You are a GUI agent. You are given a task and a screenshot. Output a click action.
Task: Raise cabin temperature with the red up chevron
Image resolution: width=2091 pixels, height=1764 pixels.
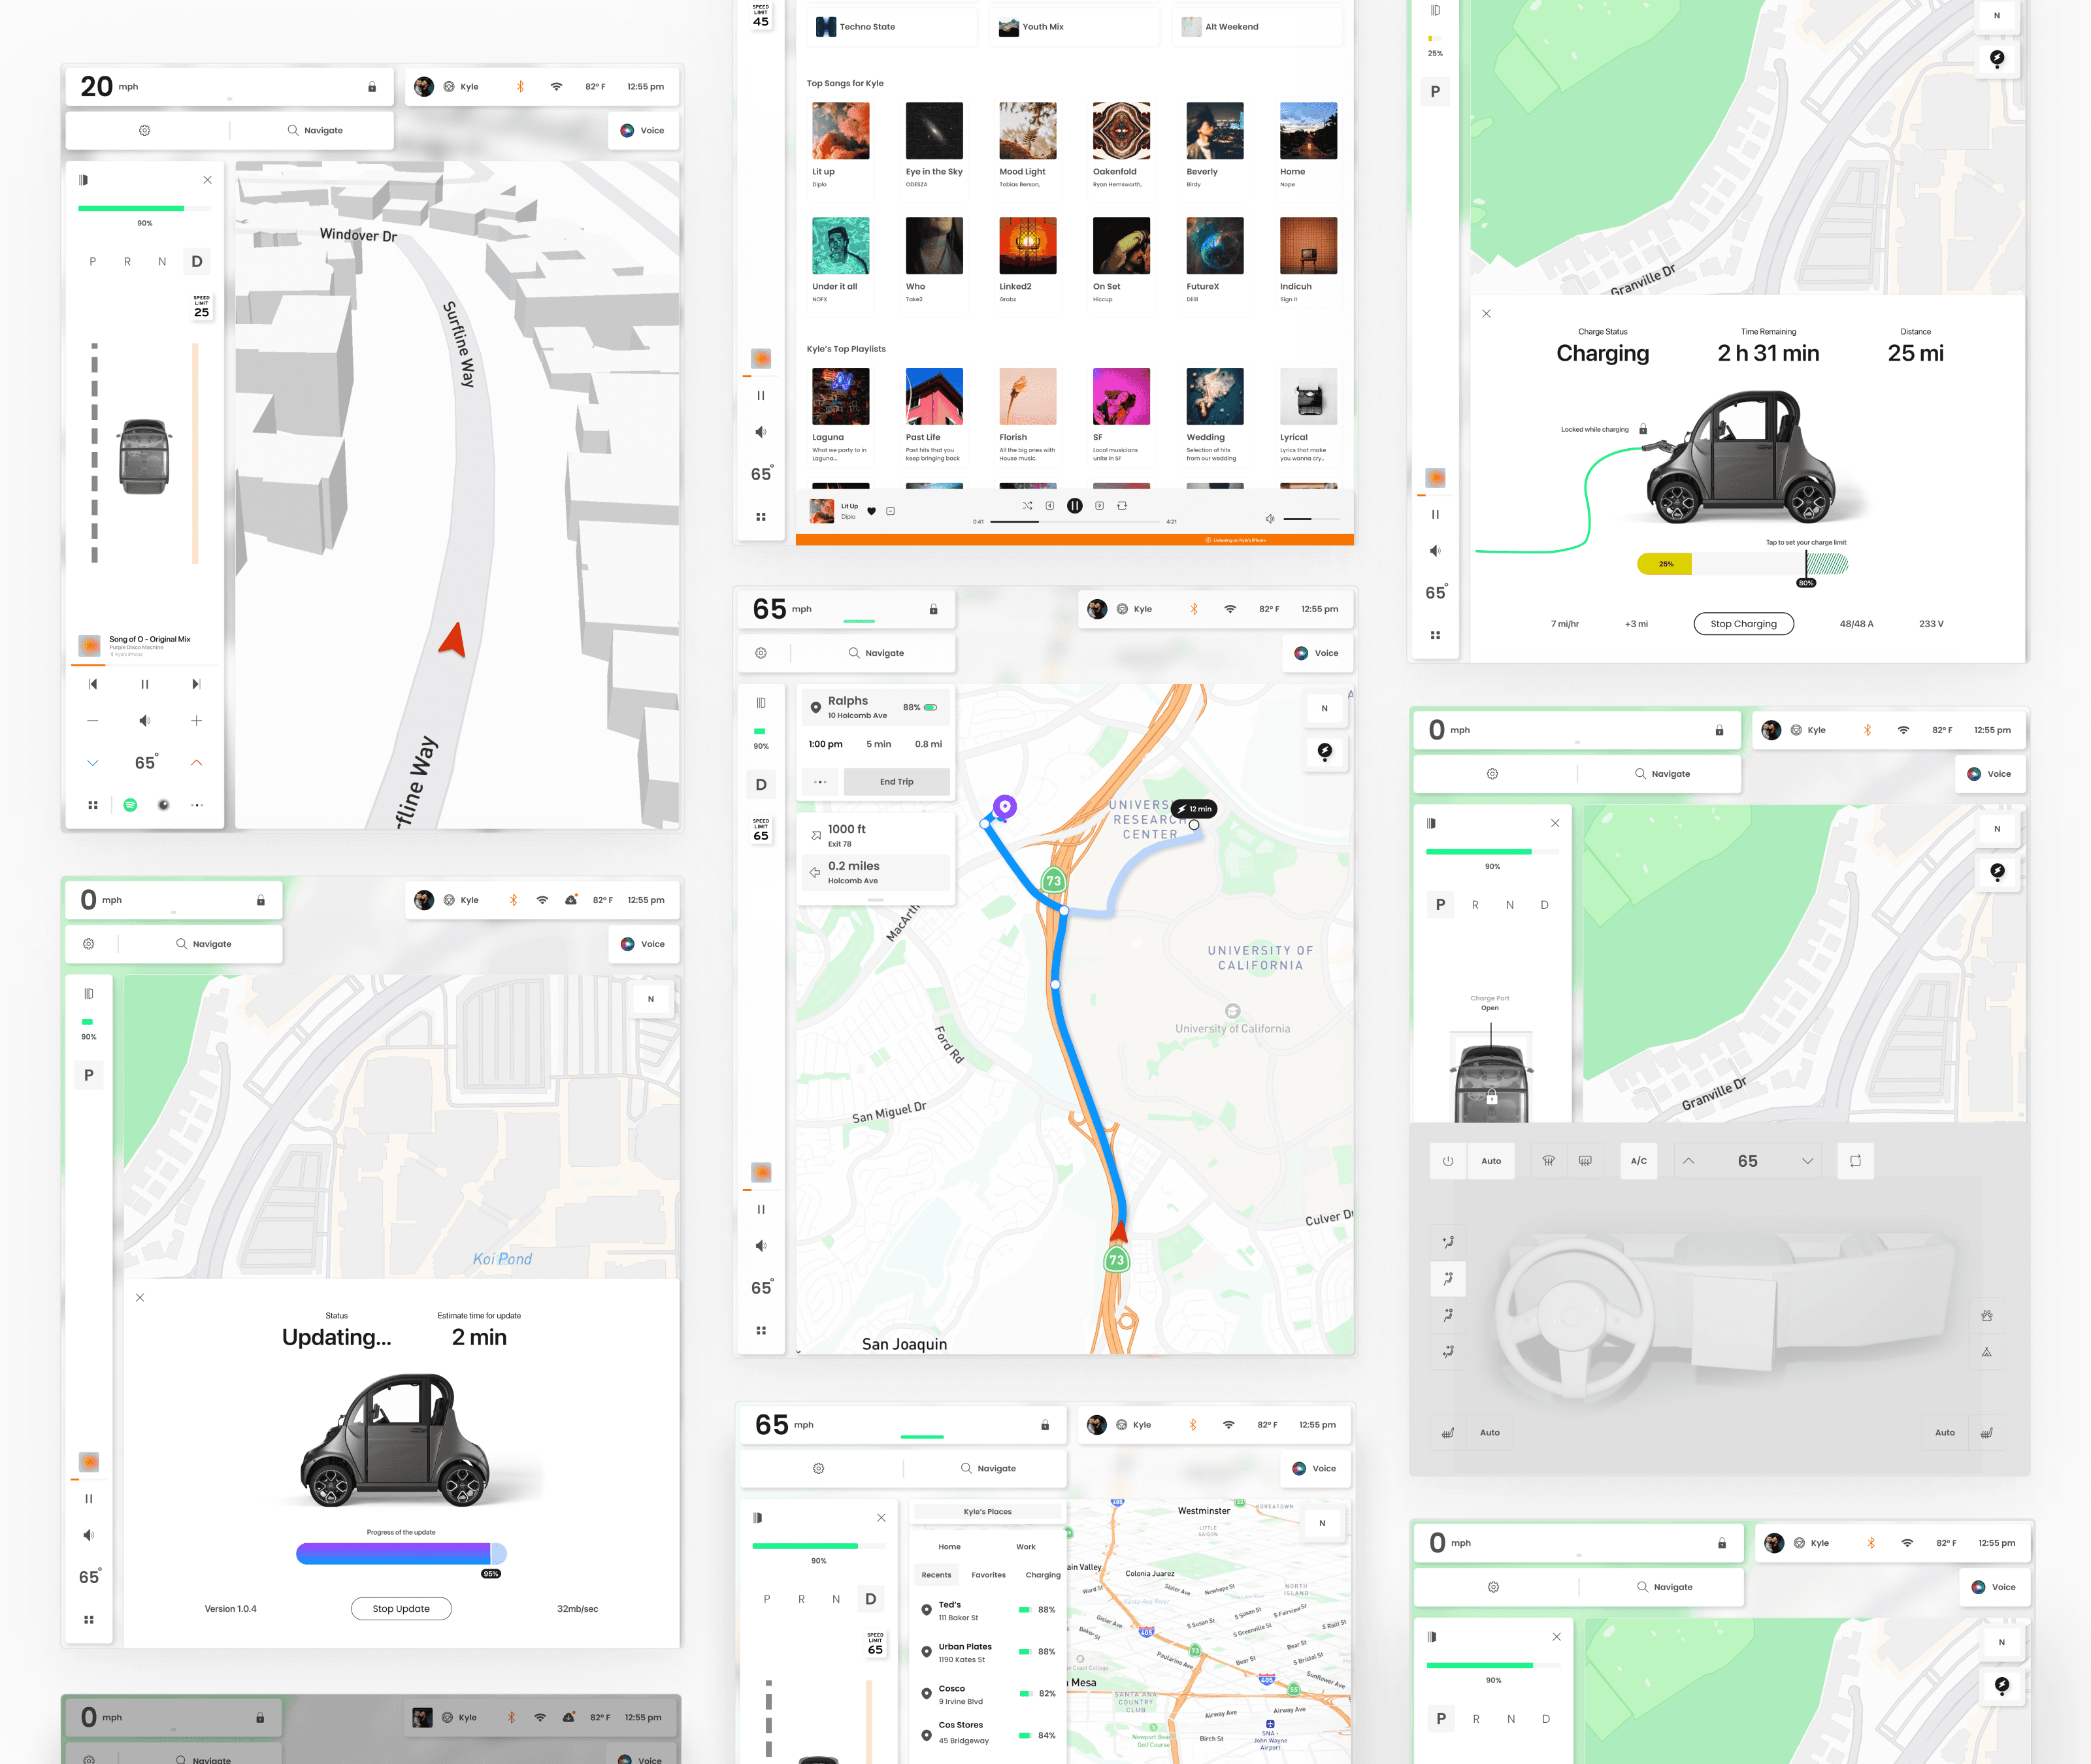click(196, 763)
